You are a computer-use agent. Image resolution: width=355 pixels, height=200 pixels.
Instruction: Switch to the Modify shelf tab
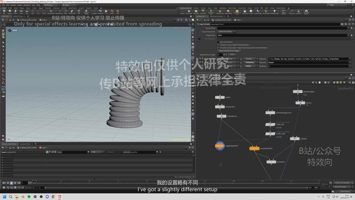click(16, 8)
